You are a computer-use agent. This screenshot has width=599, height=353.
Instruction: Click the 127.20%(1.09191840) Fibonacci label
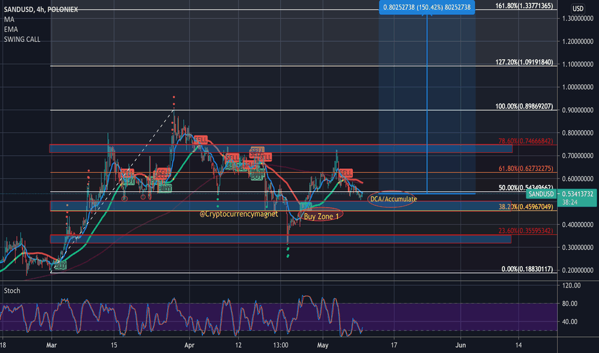[x=524, y=62]
